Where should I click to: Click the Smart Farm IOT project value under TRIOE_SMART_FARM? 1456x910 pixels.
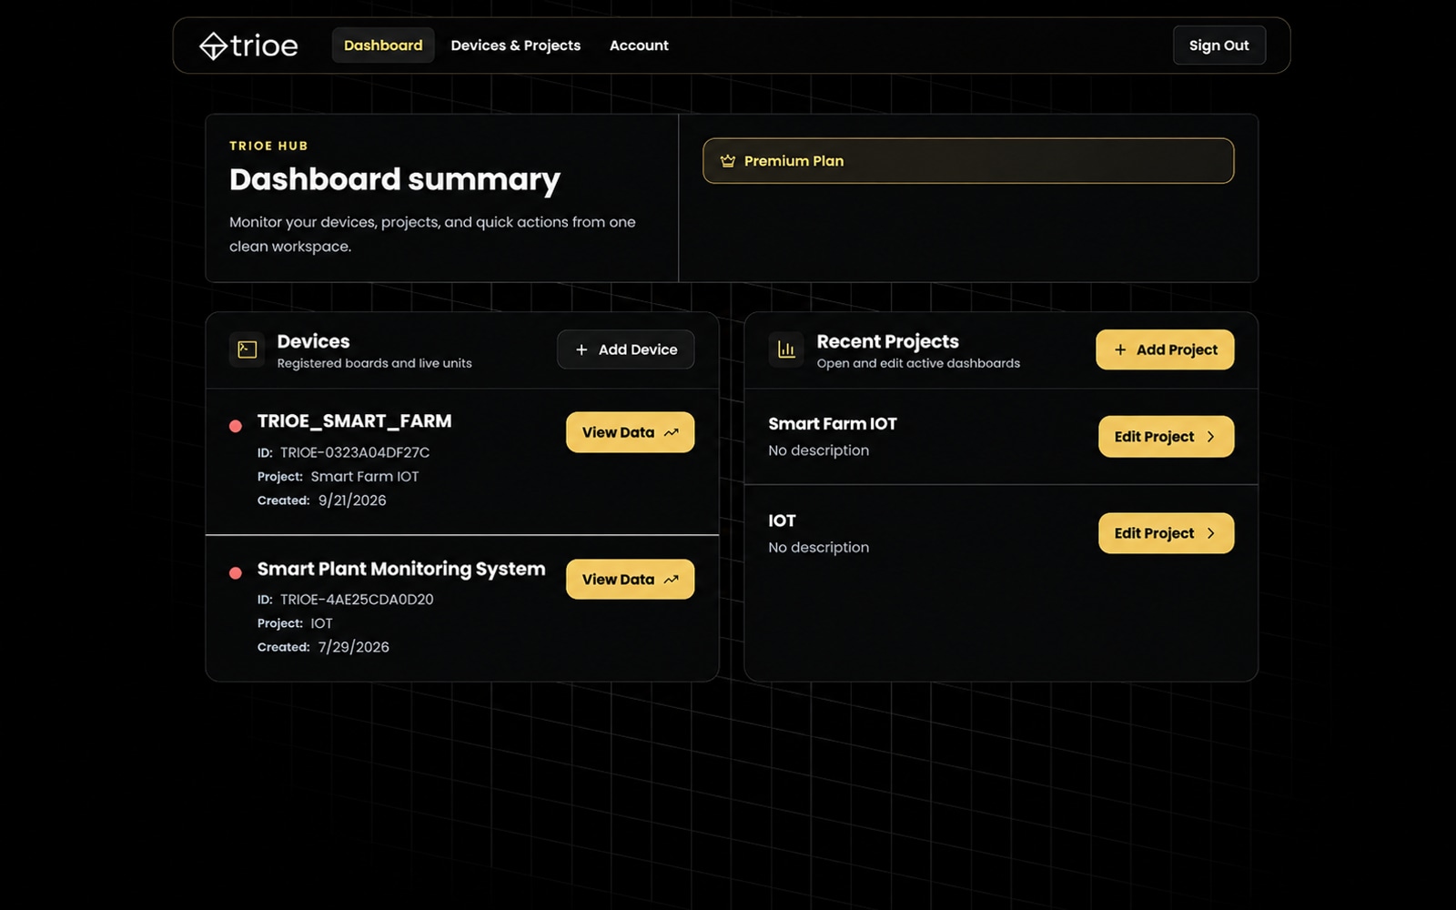pos(365,476)
